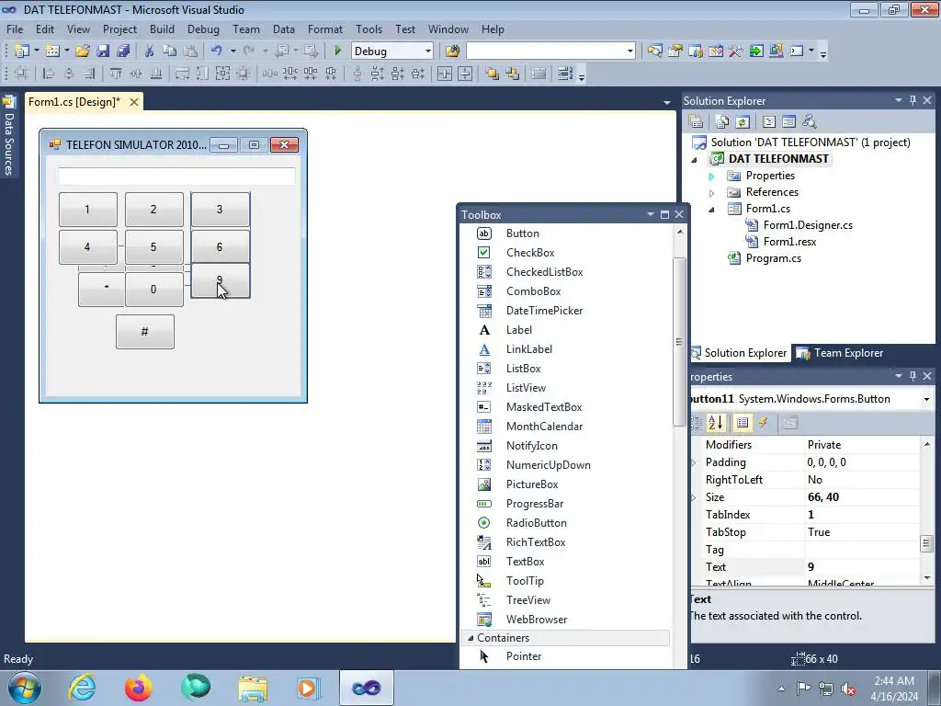Screen dimensions: 941x706
Task: Click the Tab Order layout icon
Action: (565, 74)
